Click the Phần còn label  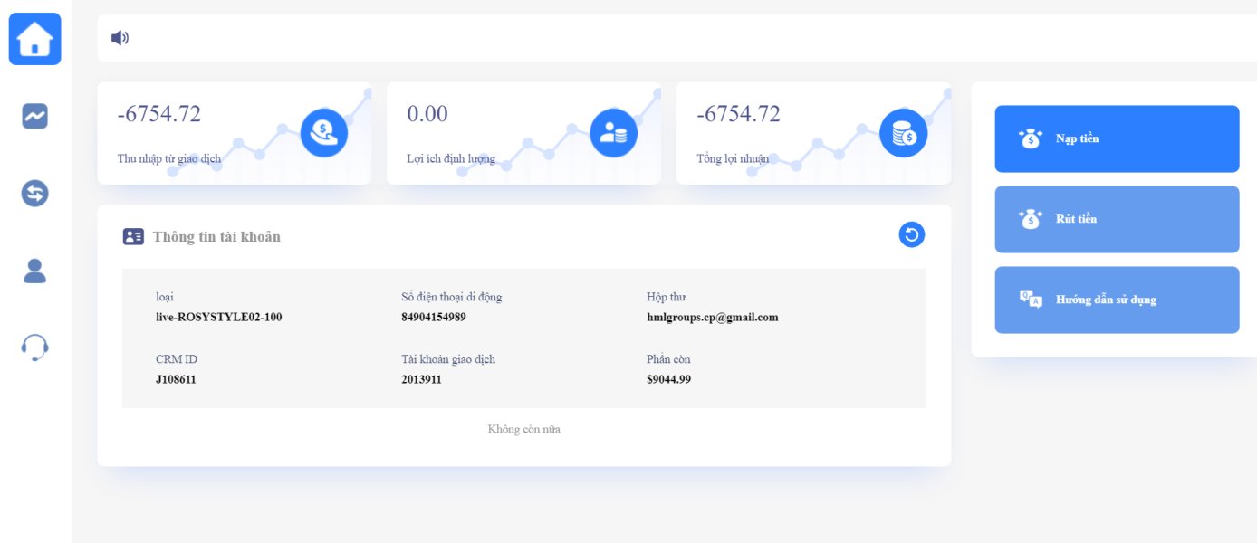point(668,359)
